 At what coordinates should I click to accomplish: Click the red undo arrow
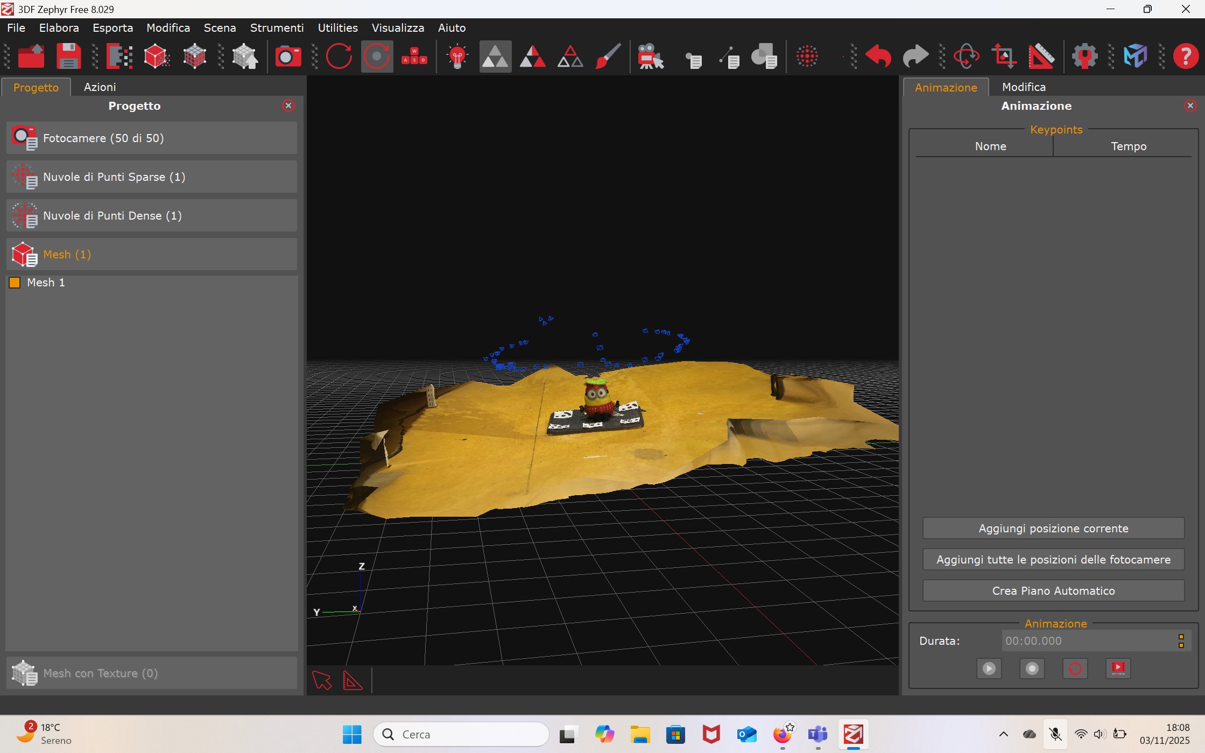pyautogui.click(x=878, y=56)
